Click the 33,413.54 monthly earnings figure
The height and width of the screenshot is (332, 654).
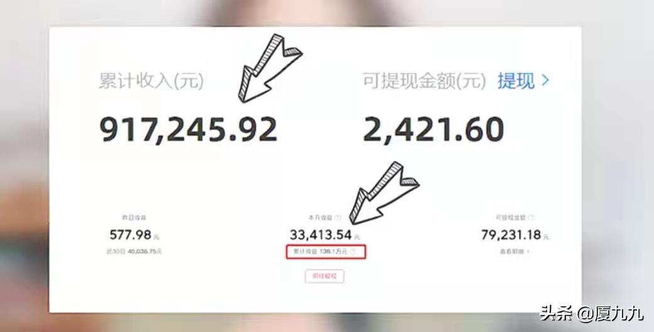[x=321, y=235]
